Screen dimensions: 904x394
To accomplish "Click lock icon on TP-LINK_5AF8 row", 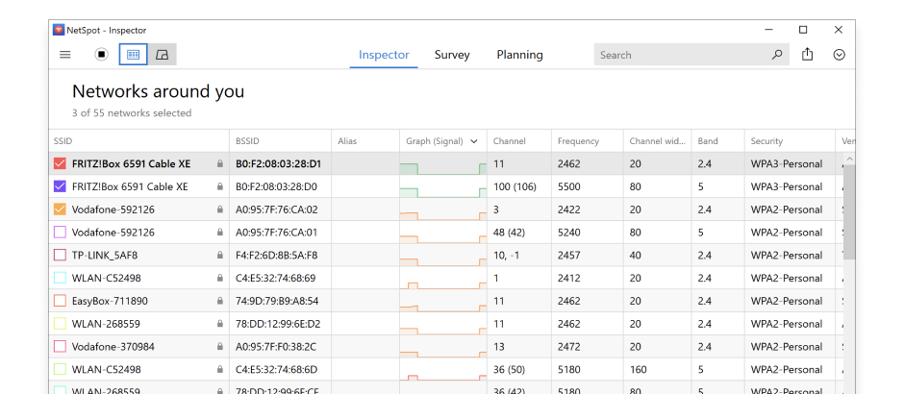I will (220, 256).
